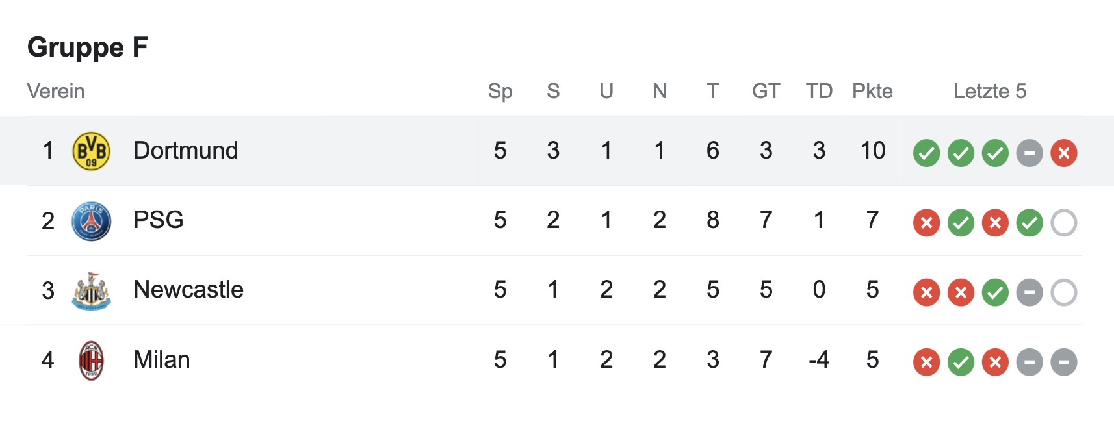Select the Newcastle team name
The image size is (1114, 434).
188,290
